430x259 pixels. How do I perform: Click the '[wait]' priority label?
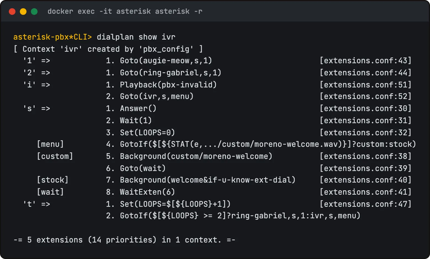point(50,192)
